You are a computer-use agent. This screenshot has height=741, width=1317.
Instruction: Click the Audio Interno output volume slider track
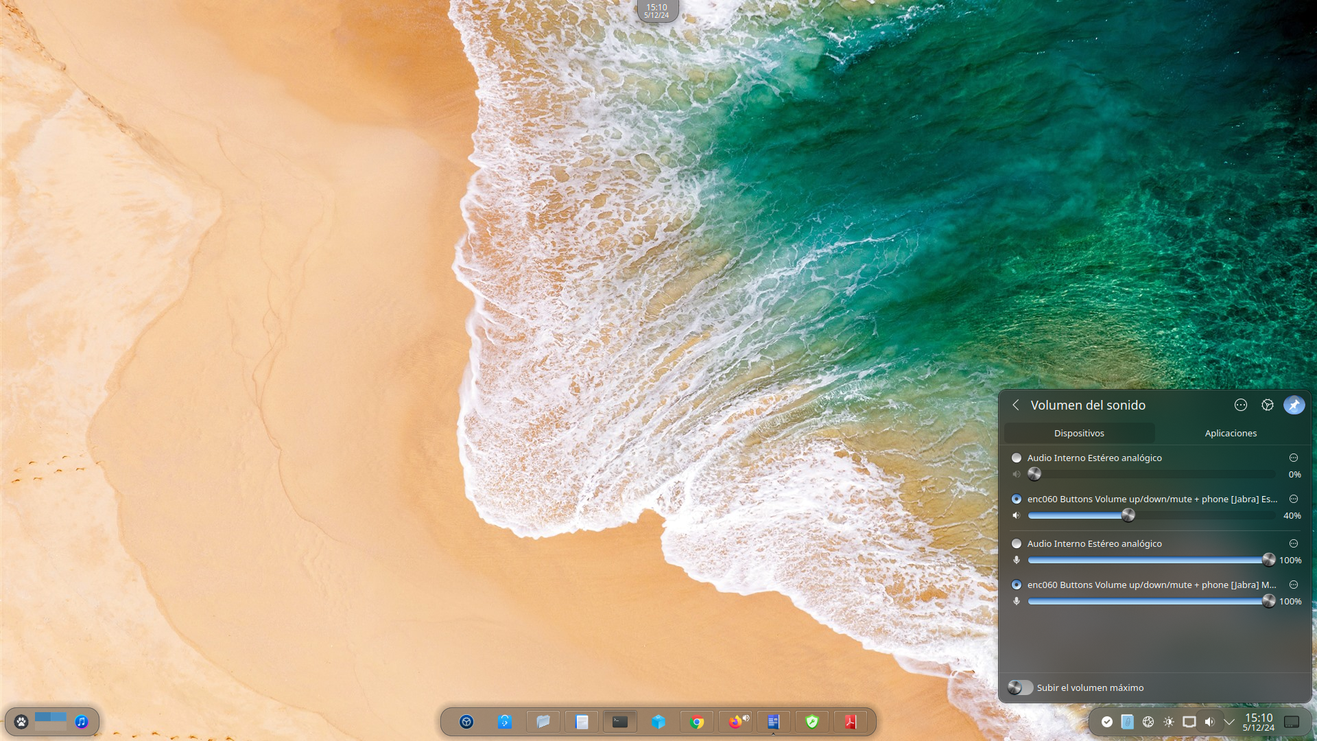pos(1152,474)
